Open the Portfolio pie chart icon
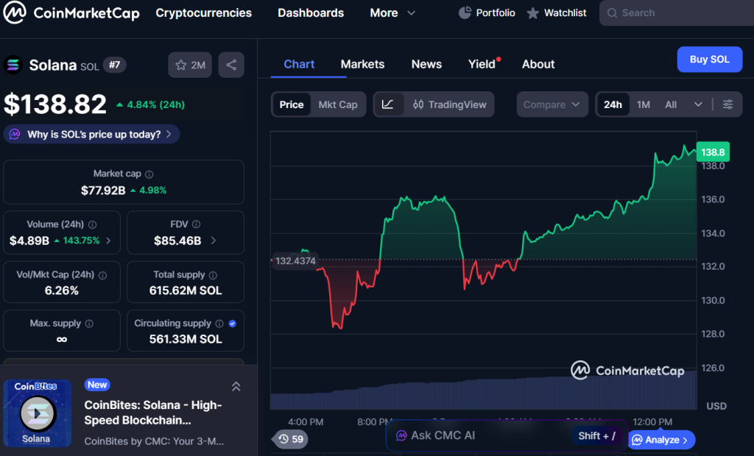 pos(465,13)
